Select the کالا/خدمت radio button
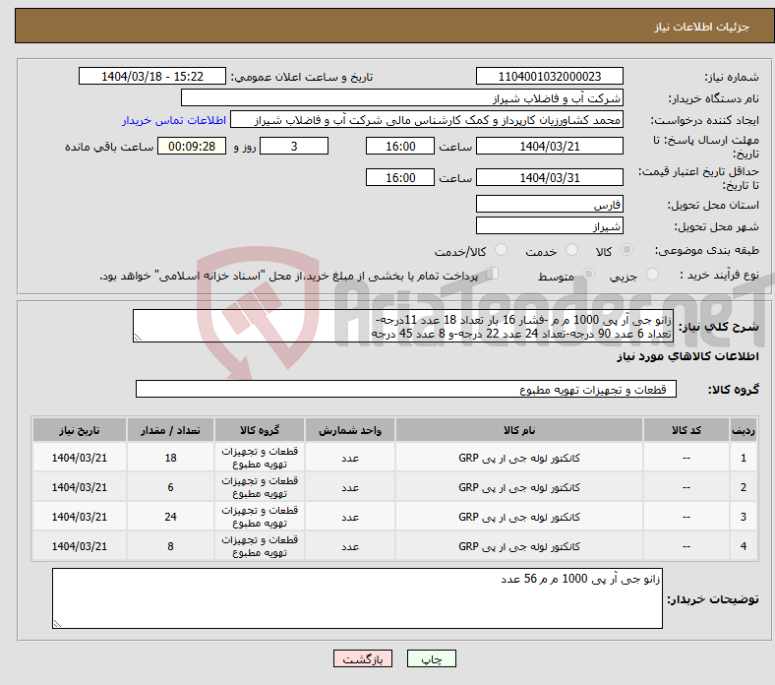 [501, 250]
